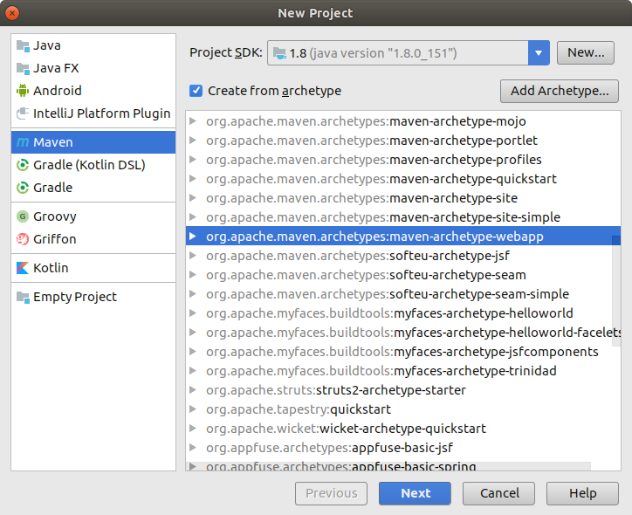Expand maven-archetype-profiles node
This screenshot has width=632, height=515.
click(193, 159)
